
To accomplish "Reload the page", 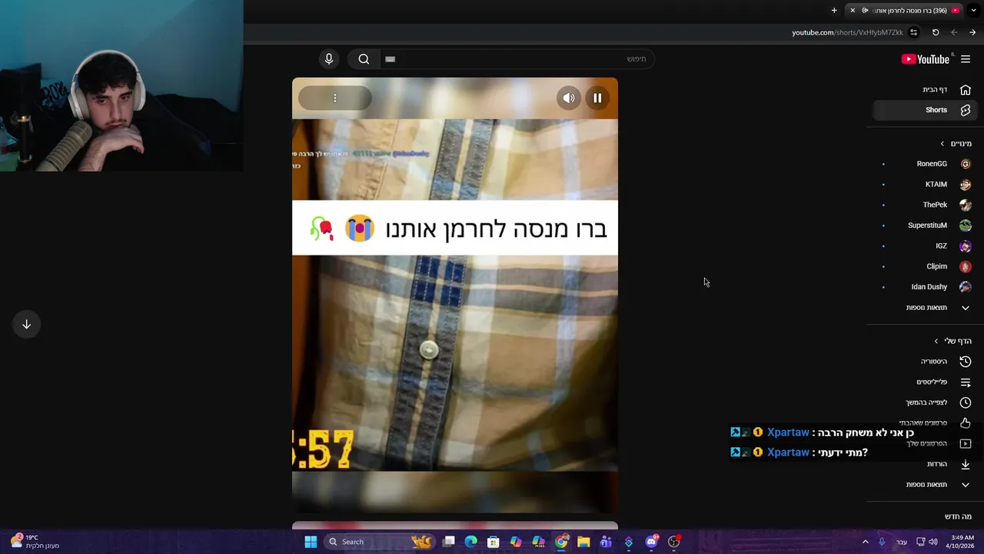I will tap(936, 32).
